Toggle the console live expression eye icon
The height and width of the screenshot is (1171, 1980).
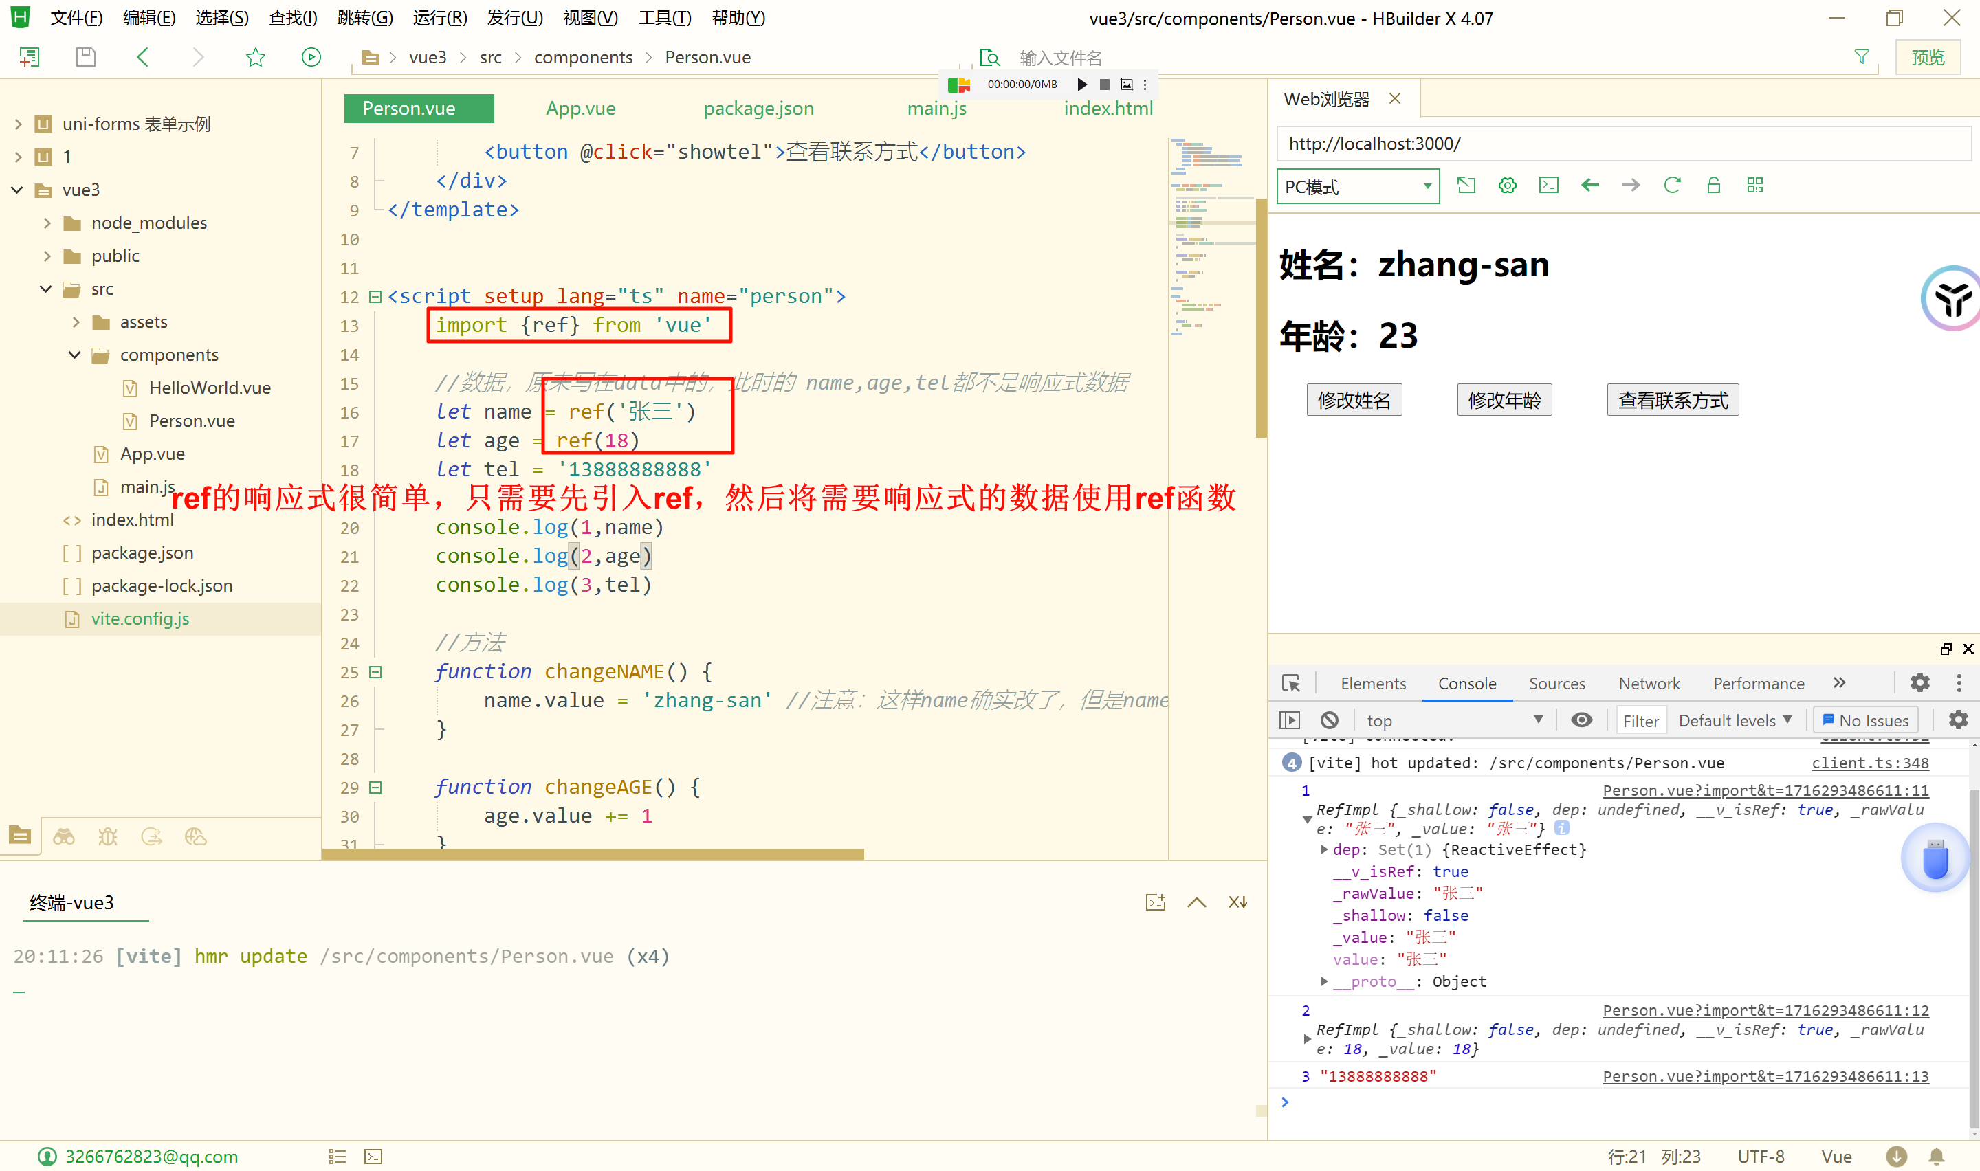(1581, 720)
